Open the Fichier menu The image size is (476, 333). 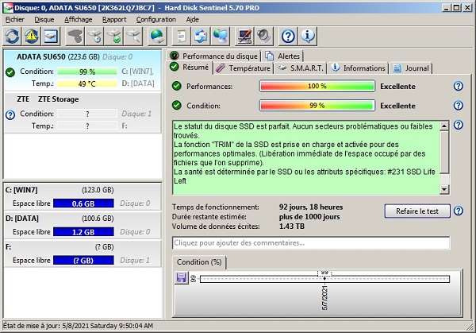tap(14, 19)
